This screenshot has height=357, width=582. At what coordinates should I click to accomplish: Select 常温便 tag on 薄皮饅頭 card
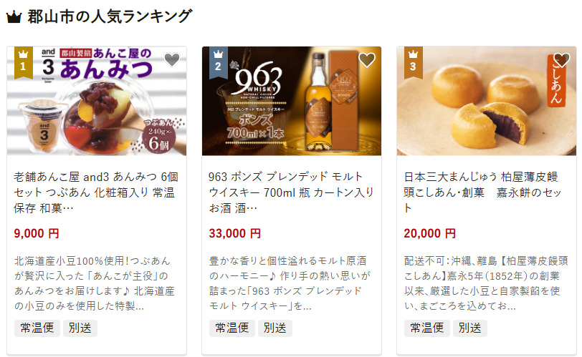(x=427, y=328)
